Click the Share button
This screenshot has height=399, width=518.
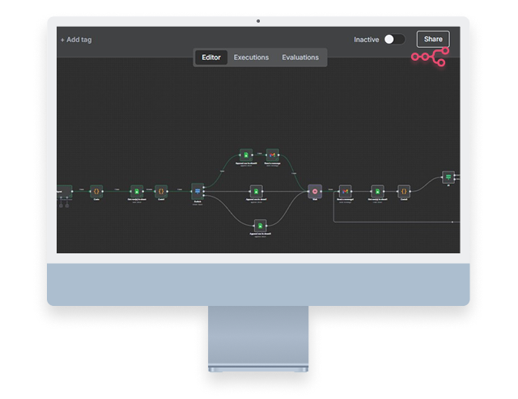coord(433,39)
